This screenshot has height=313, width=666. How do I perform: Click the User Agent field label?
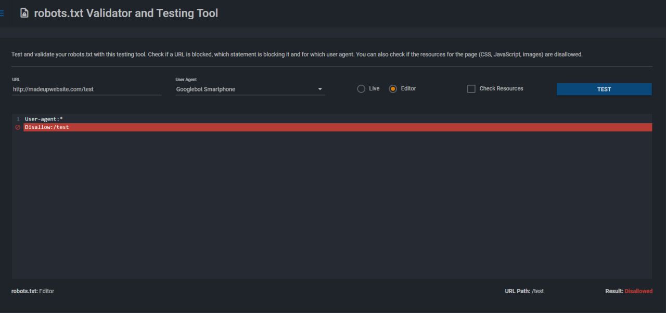tap(186, 80)
